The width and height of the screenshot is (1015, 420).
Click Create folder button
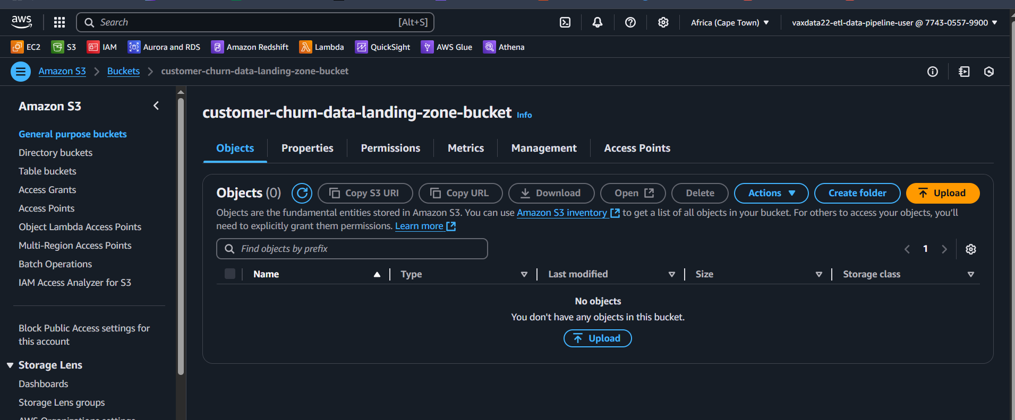(x=857, y=193)
